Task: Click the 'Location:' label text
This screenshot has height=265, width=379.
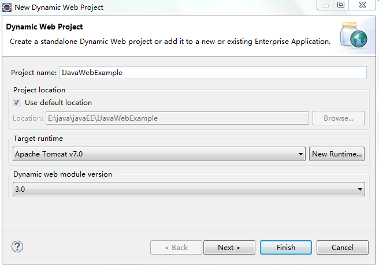Action: [x=28, y=118]
